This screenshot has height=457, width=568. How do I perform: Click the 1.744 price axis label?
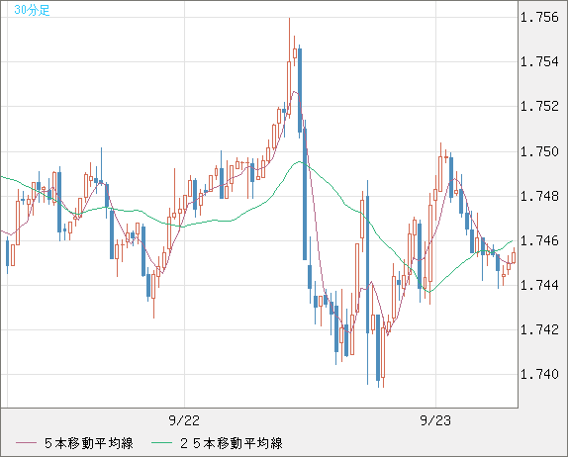tap(539, 285)
